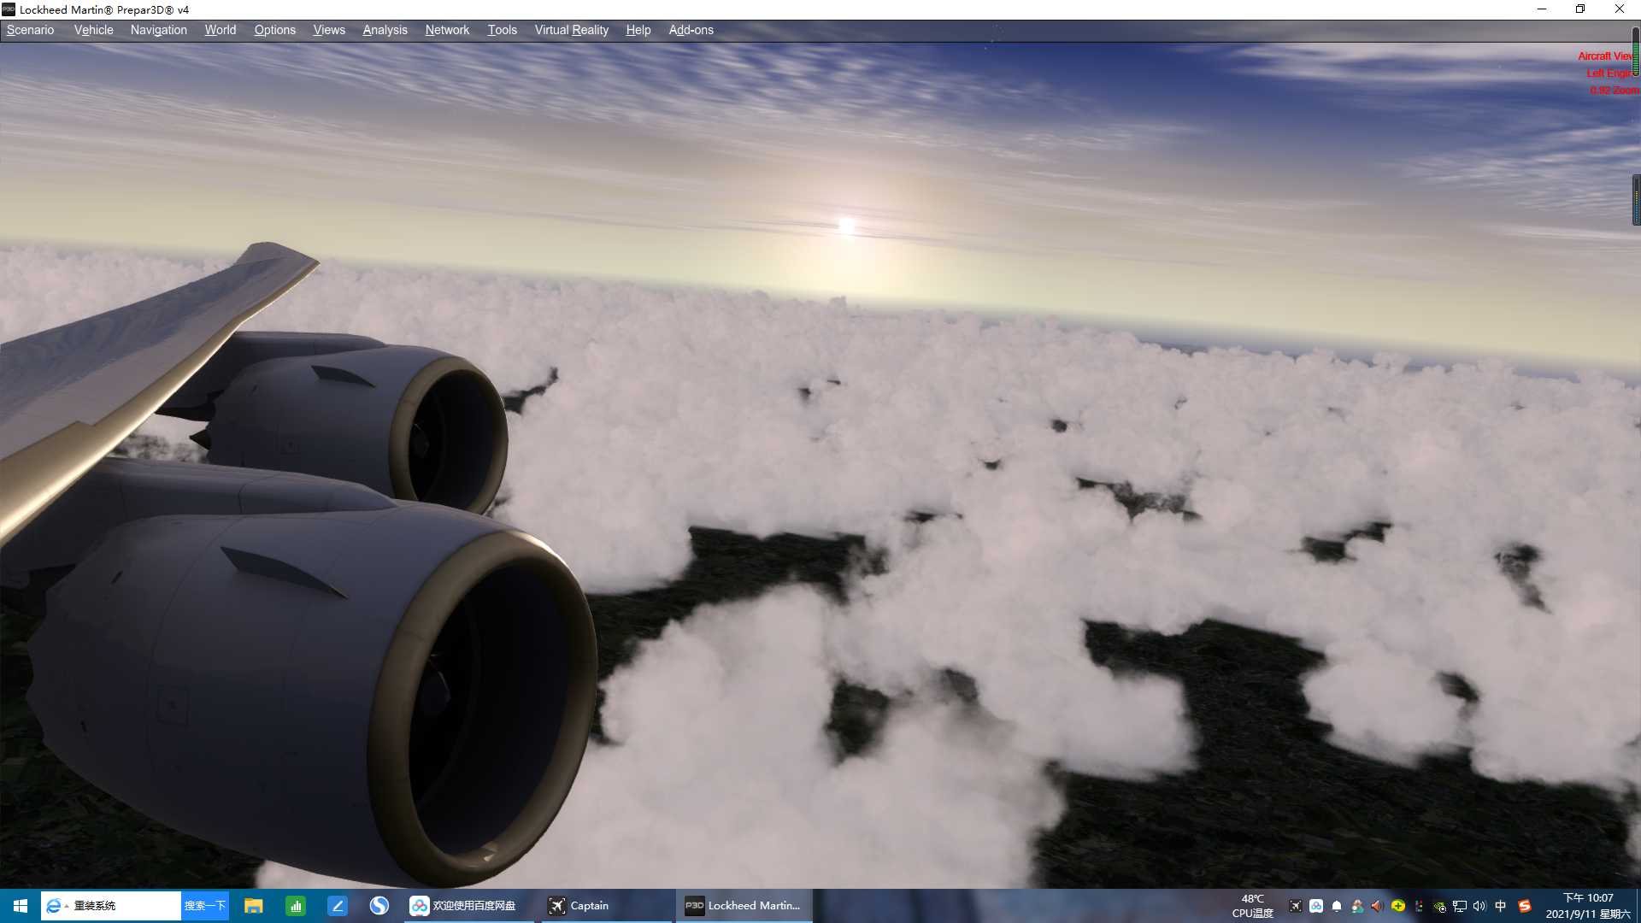Toggle Chinese input mode indicator
The width and height of the screenshot is (1641, 923).
1501,906
